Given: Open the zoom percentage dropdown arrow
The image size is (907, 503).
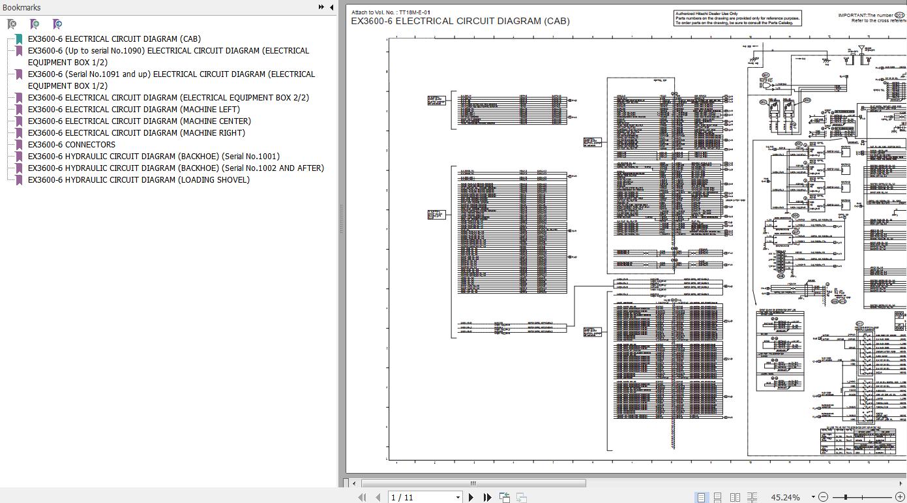Looking at the screenshot, I should pyautogui.click(x=813, y=497).
